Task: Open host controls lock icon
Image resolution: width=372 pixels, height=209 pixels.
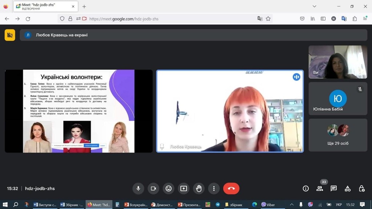Action: point(361,188)
